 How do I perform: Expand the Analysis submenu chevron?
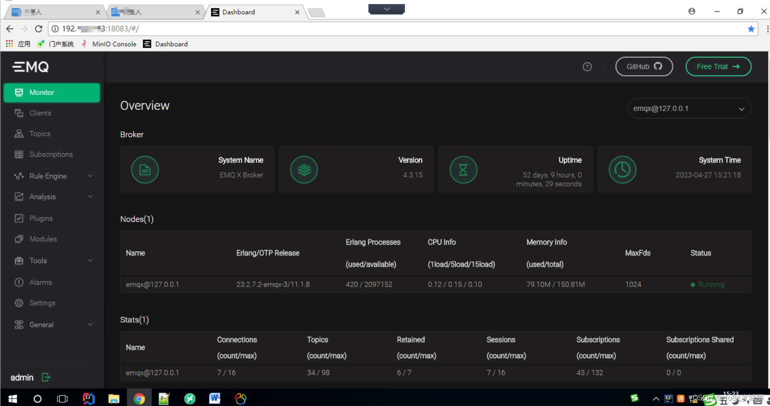coord(90,197)
